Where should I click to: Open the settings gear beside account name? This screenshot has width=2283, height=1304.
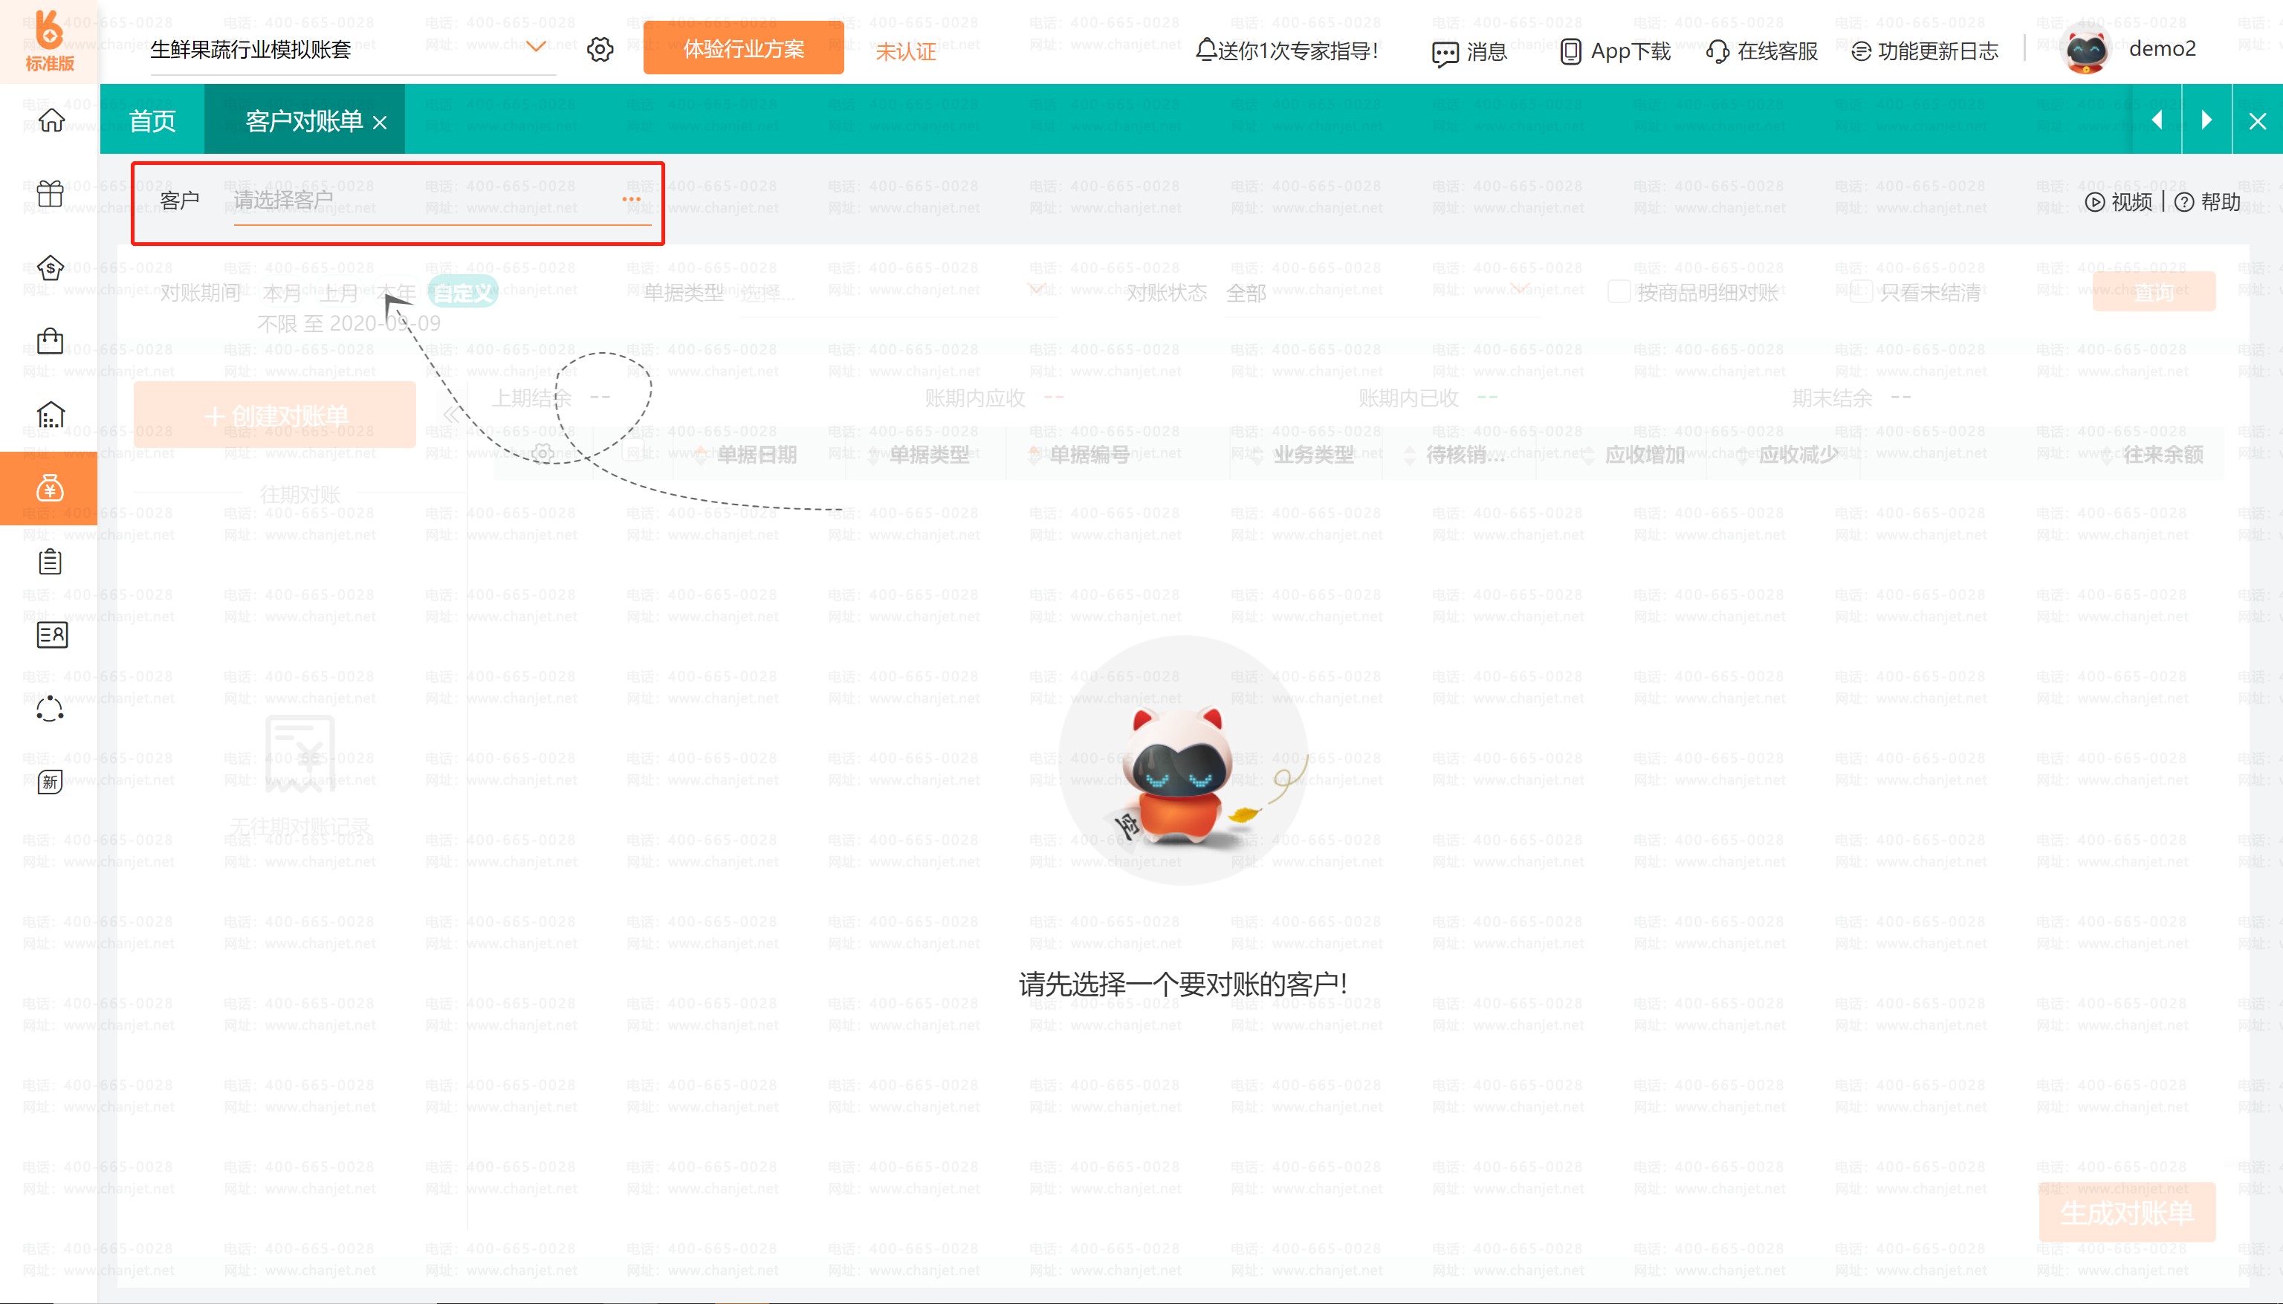pos(600,49)
